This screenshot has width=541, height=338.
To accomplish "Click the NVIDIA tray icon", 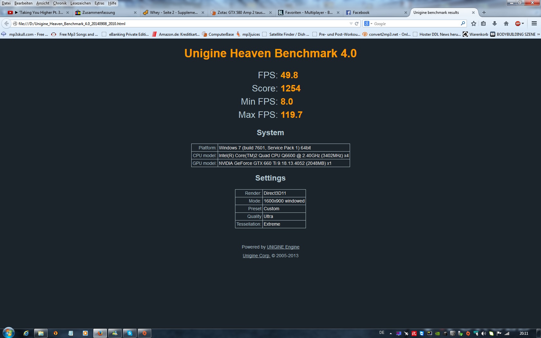I will tap(437, 333).
